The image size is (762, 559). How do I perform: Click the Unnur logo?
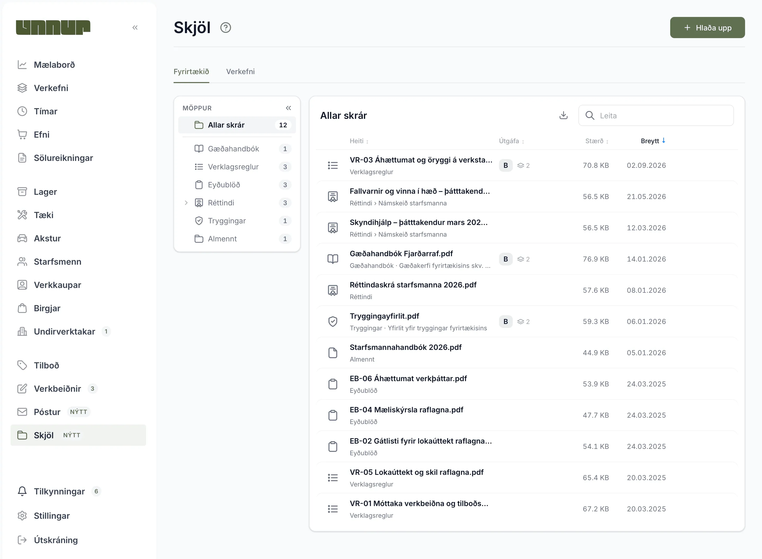(53, 28)
